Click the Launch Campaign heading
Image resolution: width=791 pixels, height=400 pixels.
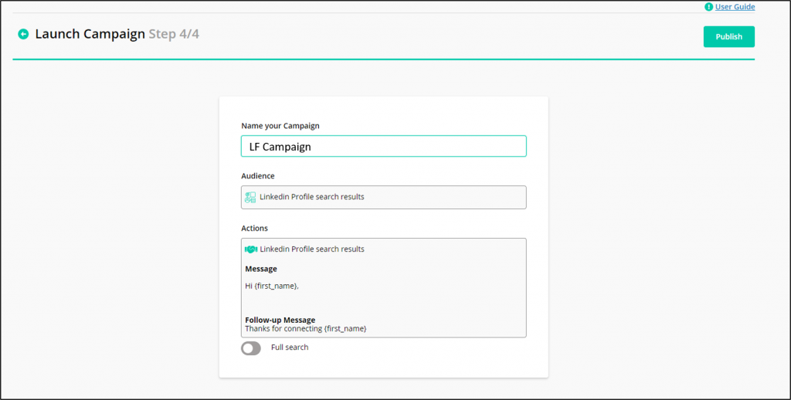[90, 34]
